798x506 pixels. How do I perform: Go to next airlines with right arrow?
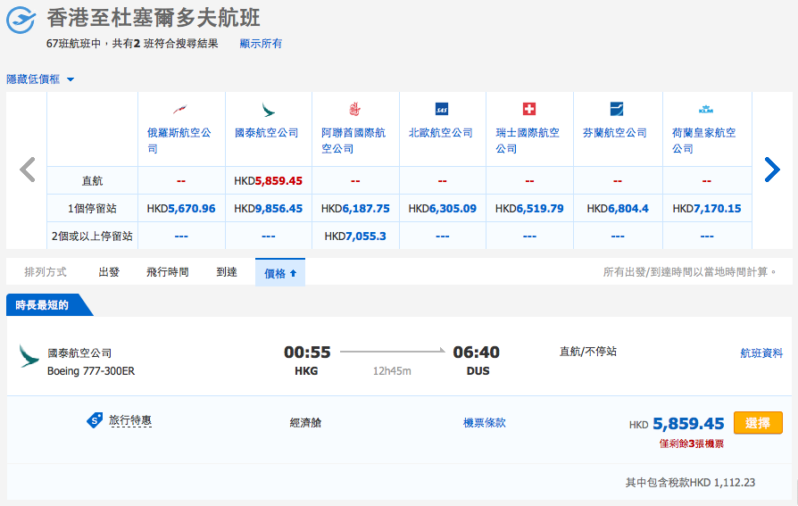(772, 170)
